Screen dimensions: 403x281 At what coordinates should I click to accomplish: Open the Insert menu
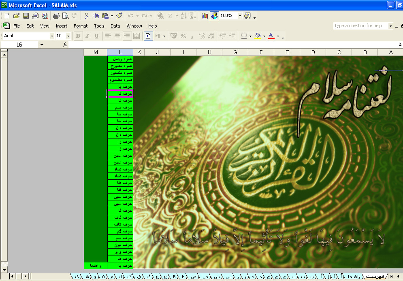click(x=62, y=26)
